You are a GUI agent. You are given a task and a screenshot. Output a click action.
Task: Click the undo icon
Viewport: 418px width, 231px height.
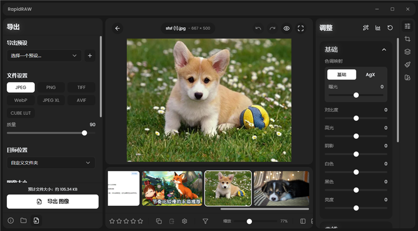coord(258,28)
